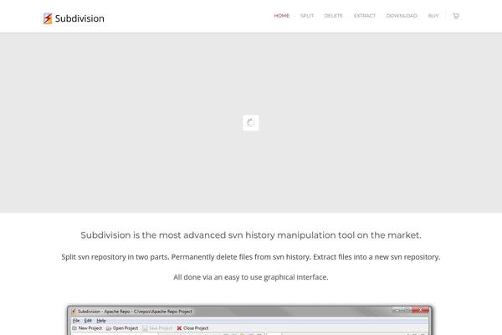Click the Subdivision lightning bolt logo icon
The height and width of the screenshot is (335, 502).
click(48, 18)
